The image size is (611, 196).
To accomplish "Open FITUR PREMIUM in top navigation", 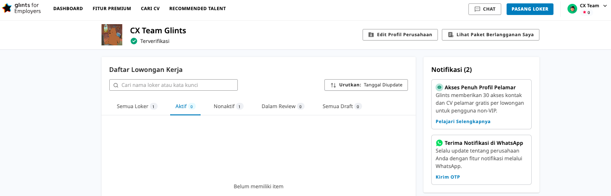I will [x=112, y=9].
